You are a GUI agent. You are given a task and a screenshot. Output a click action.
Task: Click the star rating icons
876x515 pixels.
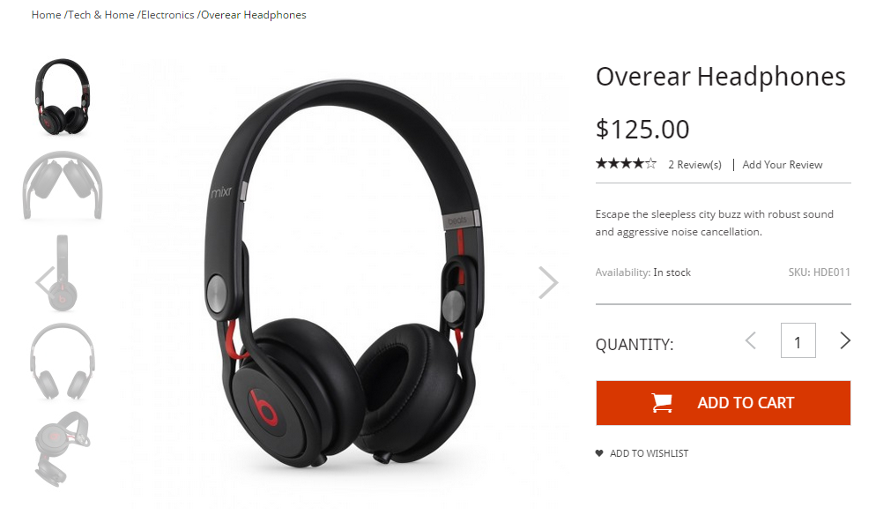pos(626,164)
